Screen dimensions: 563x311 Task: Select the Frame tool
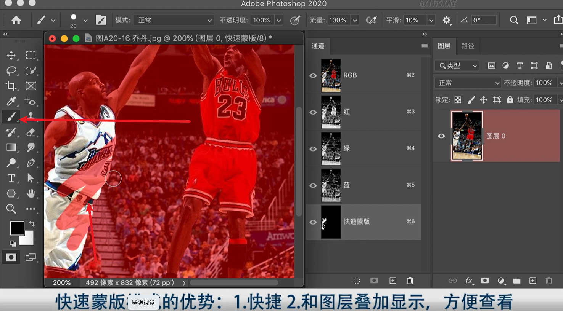pos(31,86)
